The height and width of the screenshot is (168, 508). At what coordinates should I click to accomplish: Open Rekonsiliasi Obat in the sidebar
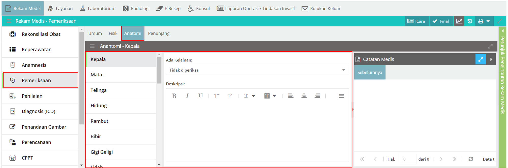point(40,34)
